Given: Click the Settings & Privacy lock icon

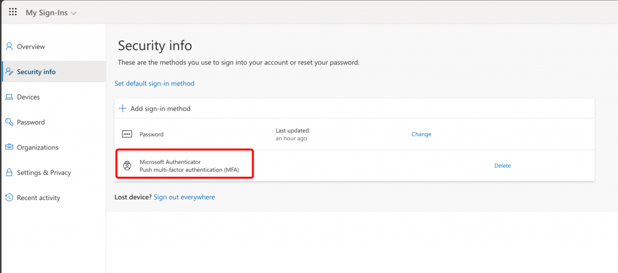Looking at the screenshot, I should coord(9,172).
